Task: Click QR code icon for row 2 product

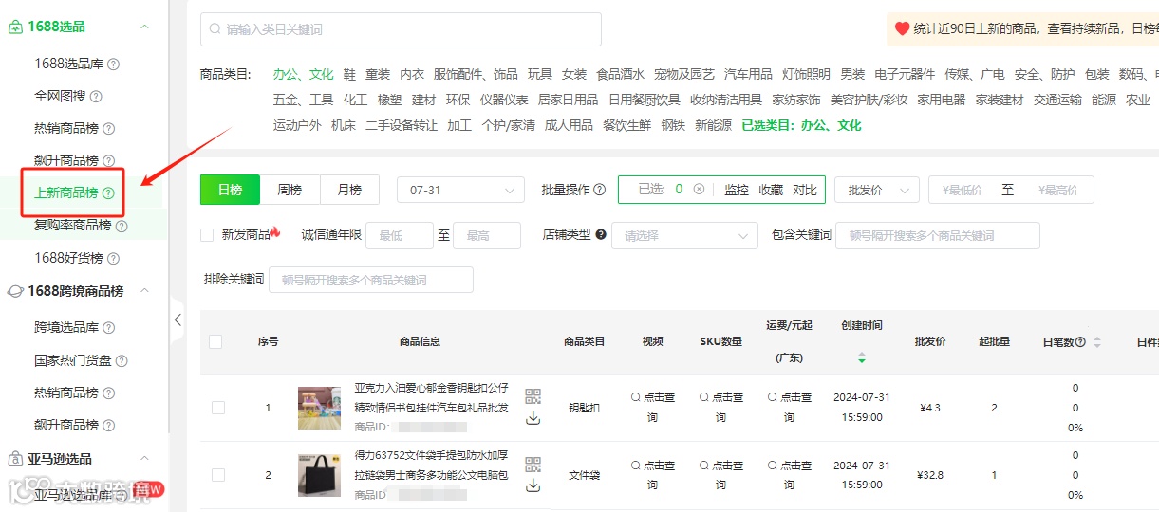Action: pyautogui.click(x=533, y=464)
